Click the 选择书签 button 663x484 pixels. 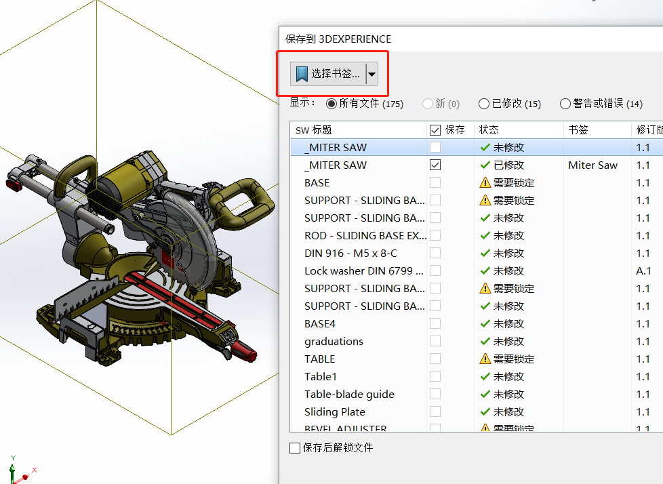coord(332,75)
